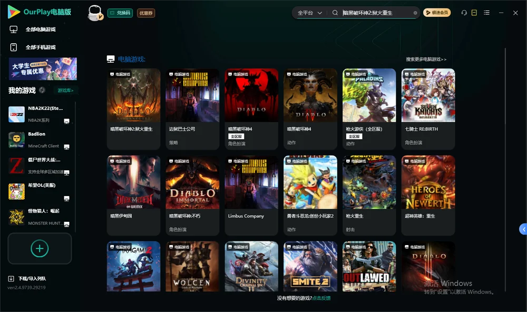Open the 全平台 platform dropdown

(309, 13)
